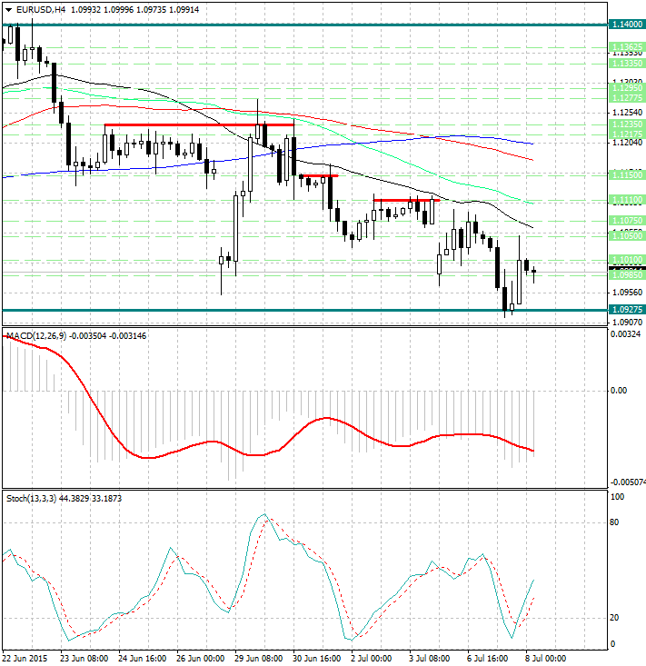This screenshot has width=646, height=666.
Task: Click the thick teal support line at 1.09275
Action: tap(305, 310)
